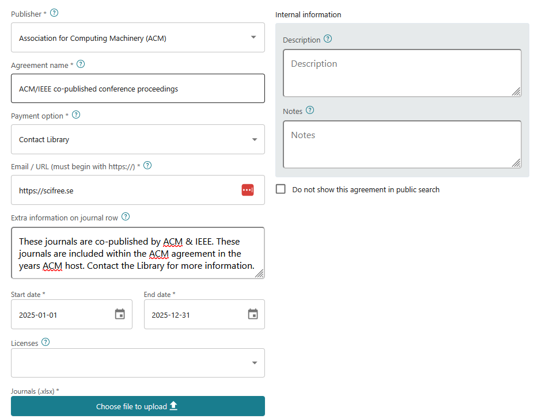Open the Payment option help tooltip
Image resolution: width=538 pixels, height=419 pixels.
pos(76,115)
